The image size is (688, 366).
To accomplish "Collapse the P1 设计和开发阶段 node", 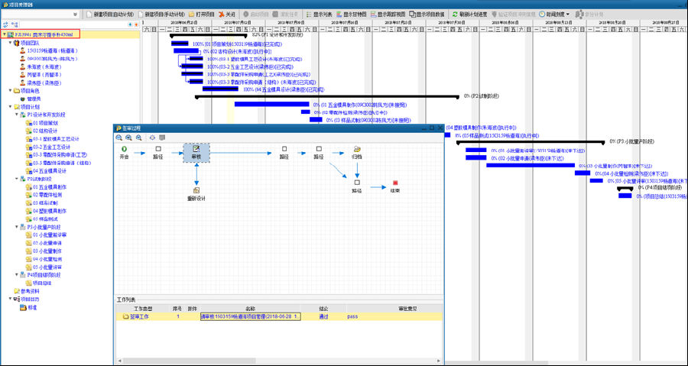I will click(17, 115).
